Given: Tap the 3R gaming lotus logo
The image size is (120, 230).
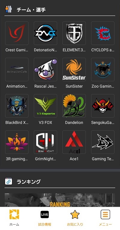Looking at the screenshot, I should (x=17, y=142).
